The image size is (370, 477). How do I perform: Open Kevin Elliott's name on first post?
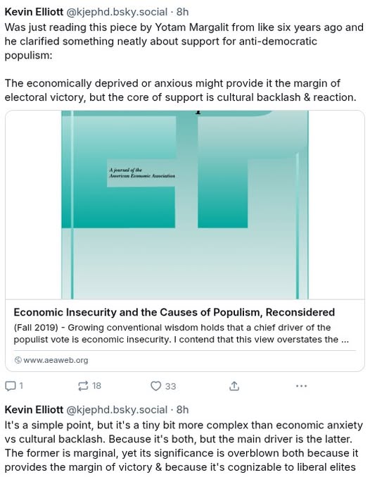click(x=34, y=12)
